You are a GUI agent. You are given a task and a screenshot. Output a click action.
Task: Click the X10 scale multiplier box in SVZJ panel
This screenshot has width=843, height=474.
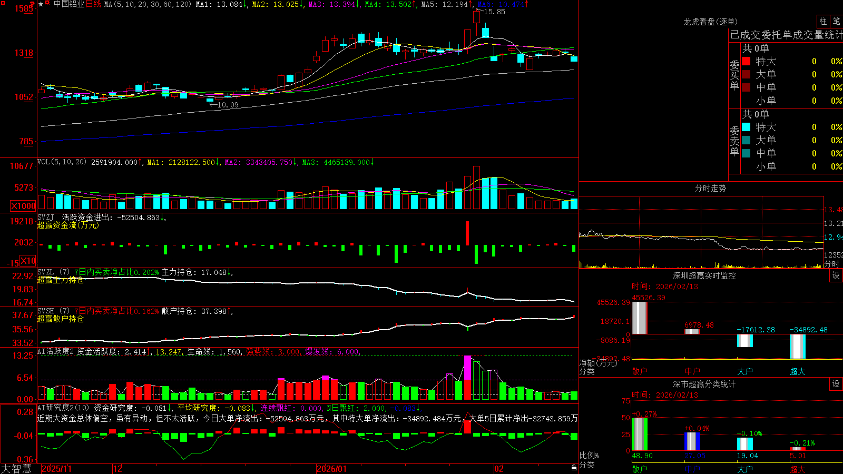pos(28,261)
